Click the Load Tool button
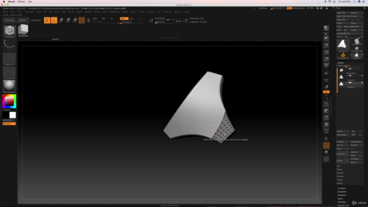The width and height of the screenshot is (368, 207). [343, 13]
